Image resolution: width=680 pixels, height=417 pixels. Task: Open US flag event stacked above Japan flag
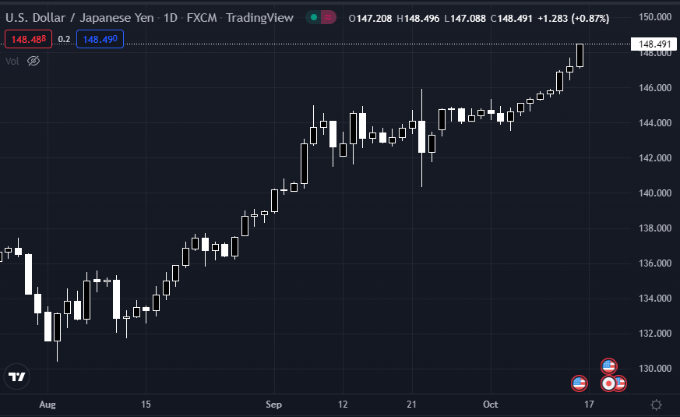click(608, 366)
